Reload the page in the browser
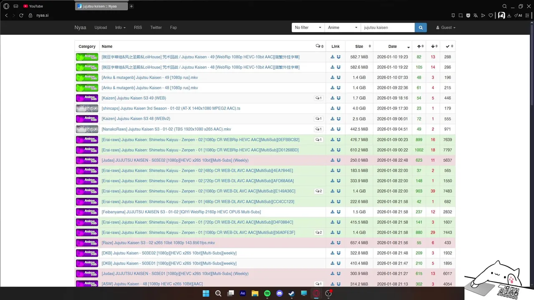This screenshot has height=300, width=534. click(x=21, y=15)
